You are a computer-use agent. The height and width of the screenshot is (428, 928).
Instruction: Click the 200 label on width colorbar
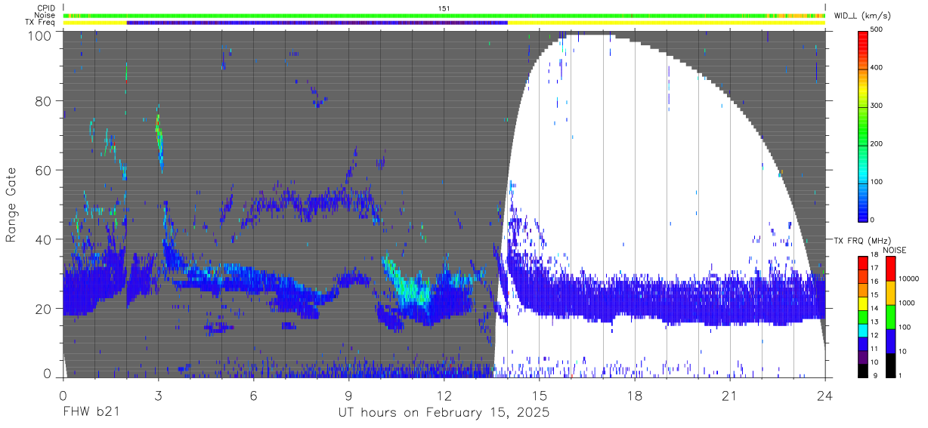pos(877,143)
